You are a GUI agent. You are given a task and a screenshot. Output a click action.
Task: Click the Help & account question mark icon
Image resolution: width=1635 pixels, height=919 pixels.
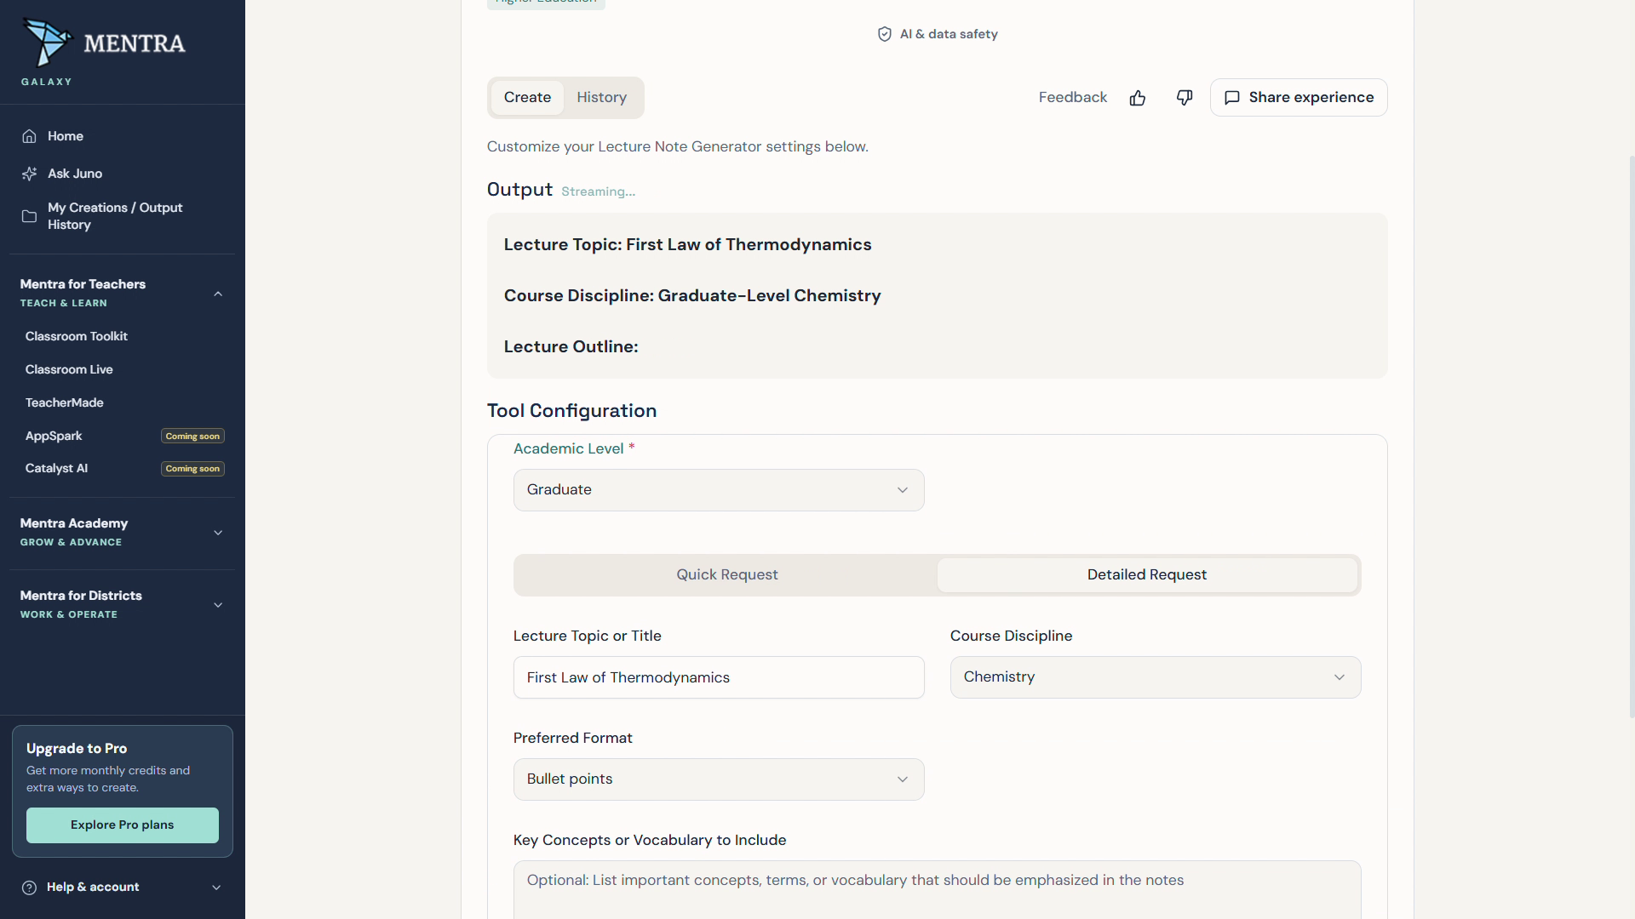point(29,888)
